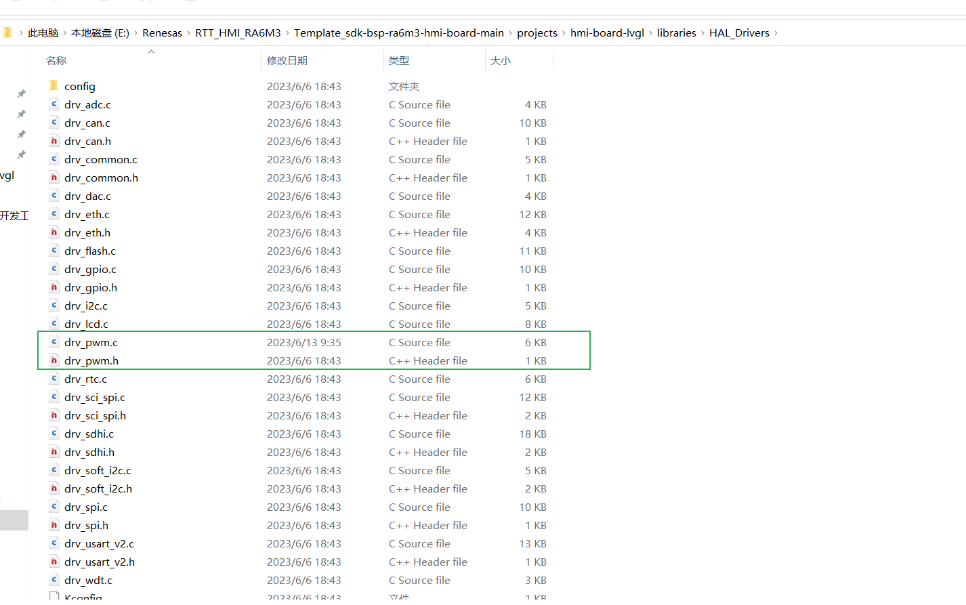966x605 pixels.
Task: Expand the chevron after Renesas breadcrumb
Action: coord(189,33)
